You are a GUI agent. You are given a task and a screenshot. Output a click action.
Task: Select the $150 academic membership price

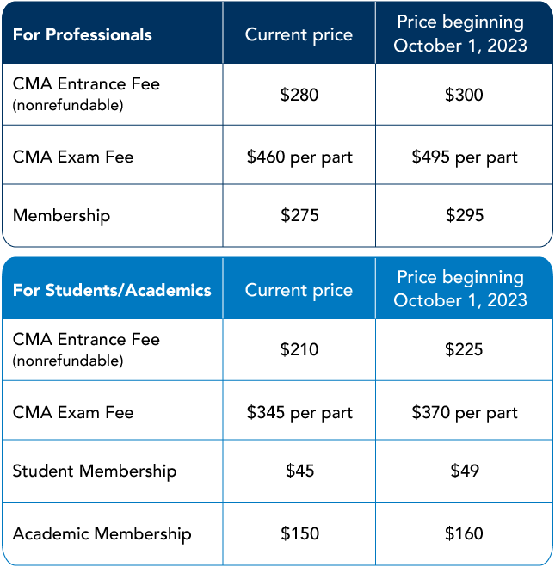(x=299, y=533)
